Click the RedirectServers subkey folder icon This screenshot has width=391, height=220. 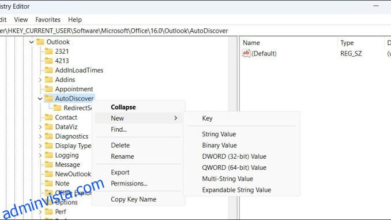tap(57, 108)
